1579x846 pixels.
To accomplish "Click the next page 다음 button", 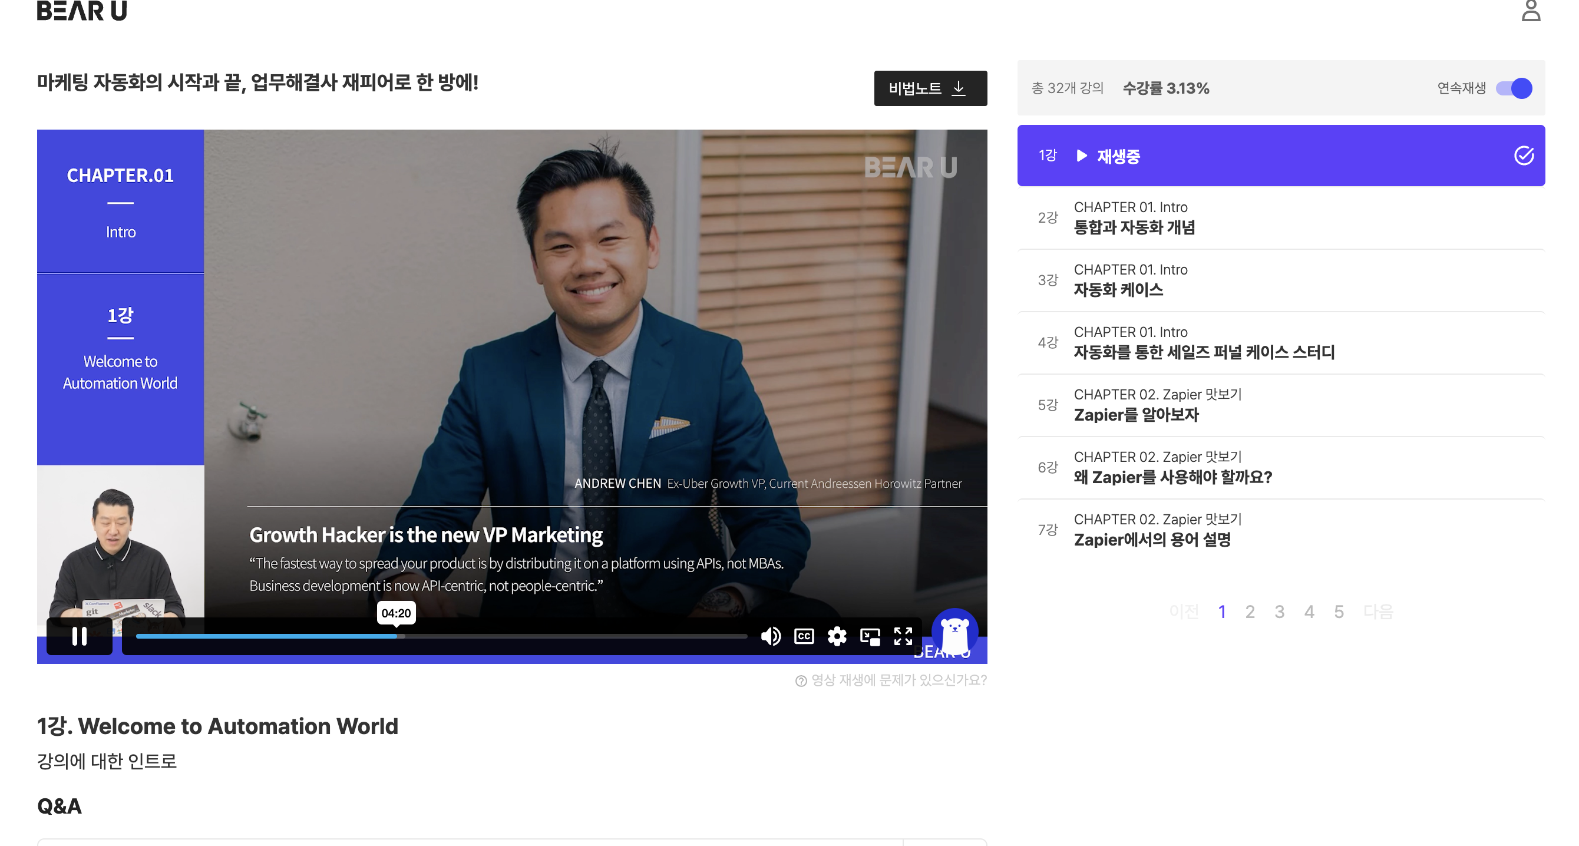I will click(x=1378, y=611).
